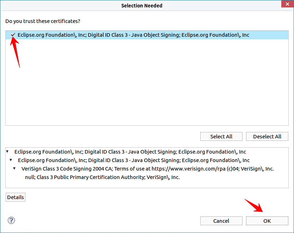294x233 pixels.
Task: Collapse the VeriSign Class 3 Code Signing node
Action: [14, 168]
